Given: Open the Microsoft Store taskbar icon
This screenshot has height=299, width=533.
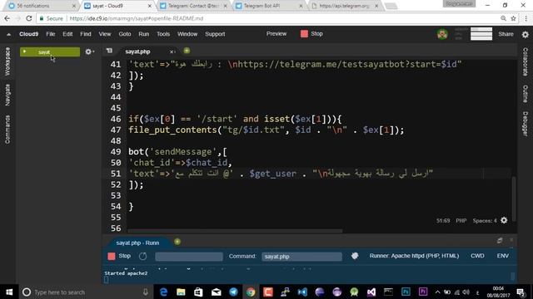Looking at the screenshot, I should click(198, 292).
